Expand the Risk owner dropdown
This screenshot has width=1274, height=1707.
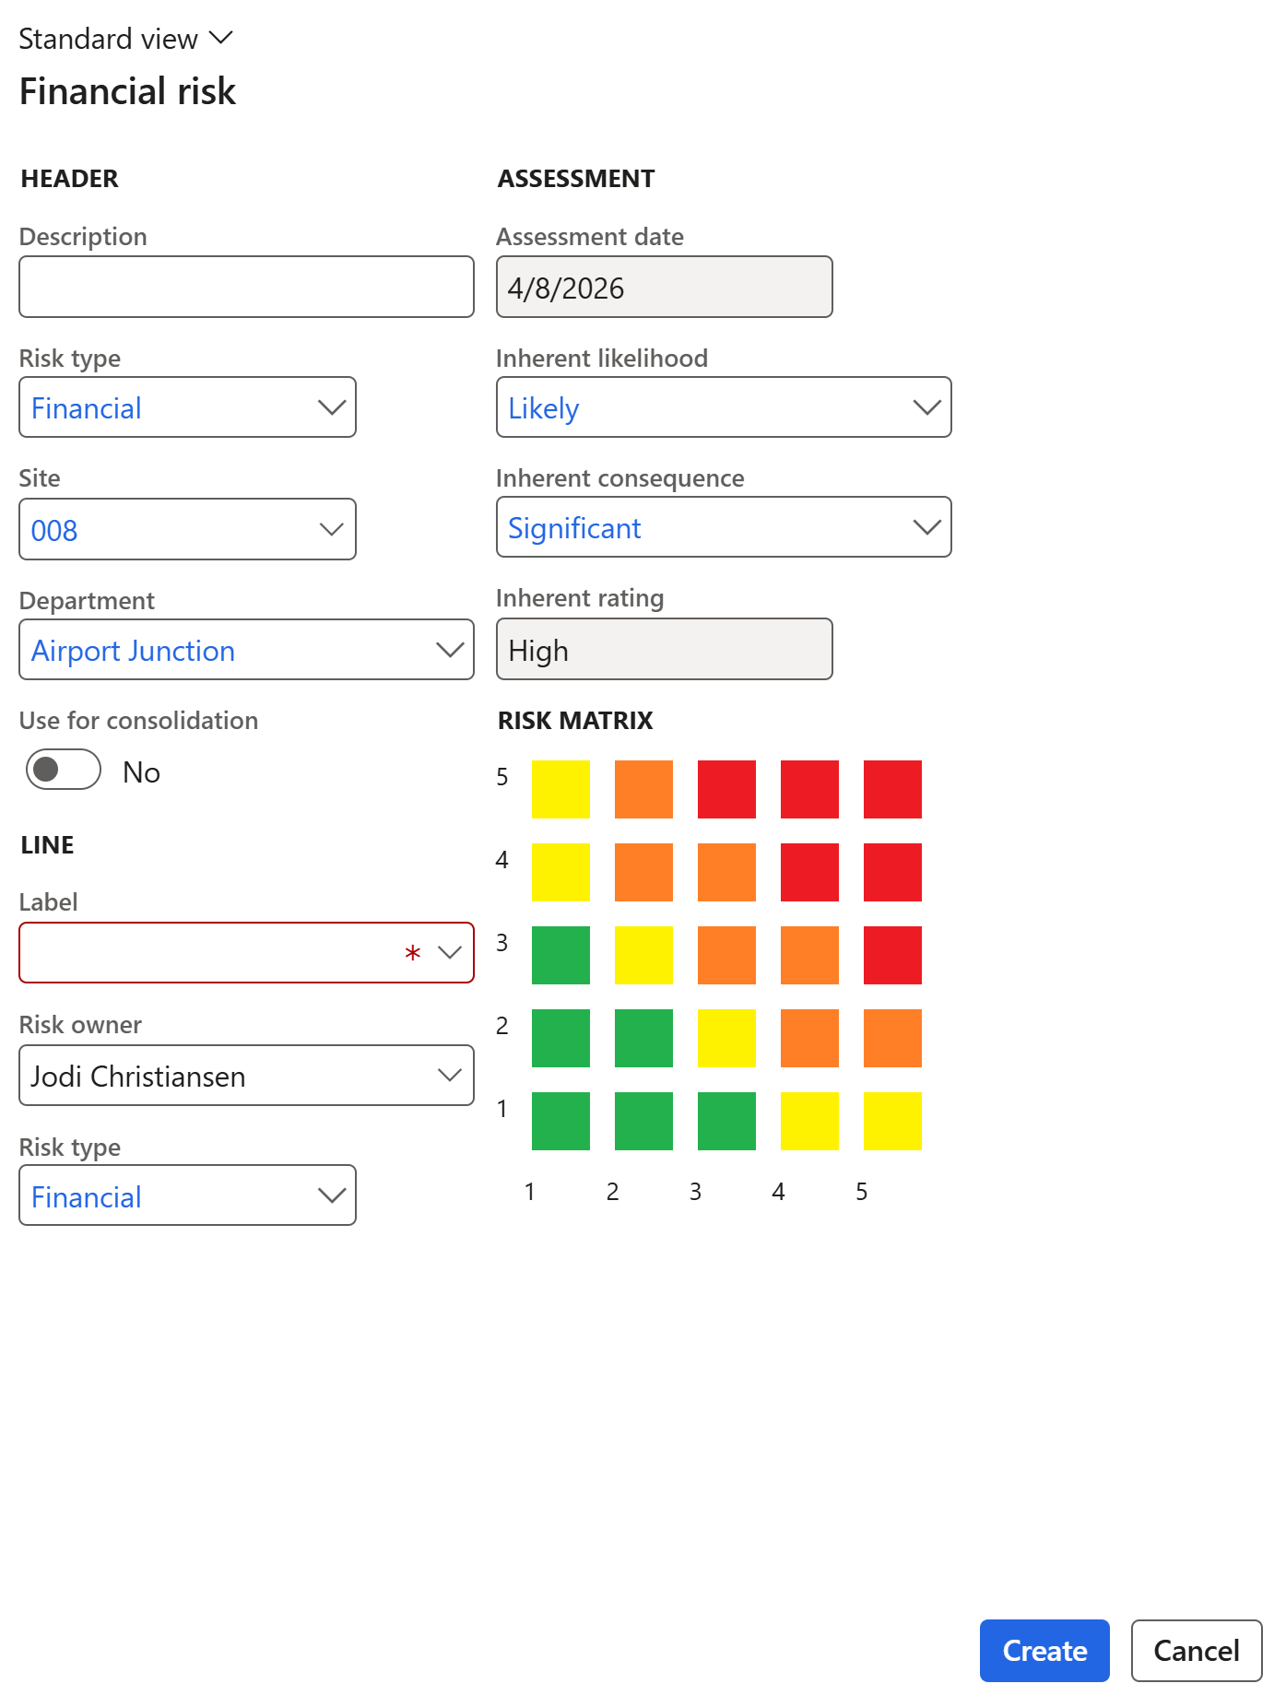point(449,1076)
